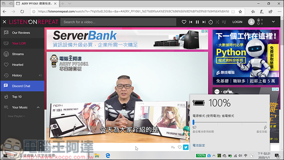Open File Explorer from the taskbar

tap(97, 156)
